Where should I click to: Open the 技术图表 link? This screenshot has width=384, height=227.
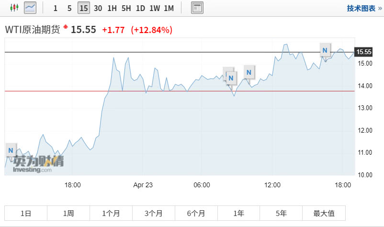click(363, 8)
